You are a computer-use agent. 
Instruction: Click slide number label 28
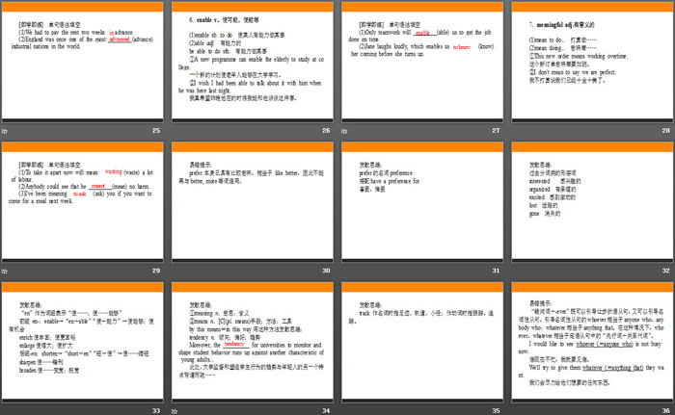click(x=666, y=130)
